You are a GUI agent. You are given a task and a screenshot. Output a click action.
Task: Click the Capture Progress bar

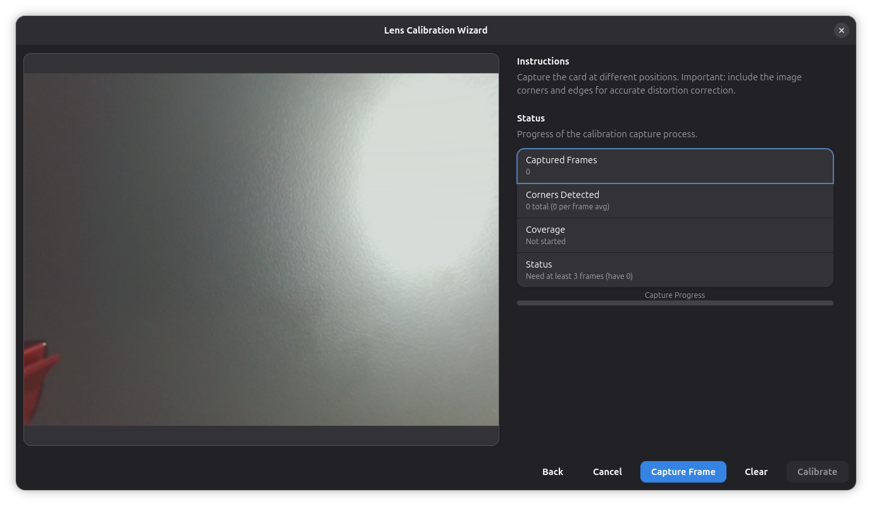point(675,303)
